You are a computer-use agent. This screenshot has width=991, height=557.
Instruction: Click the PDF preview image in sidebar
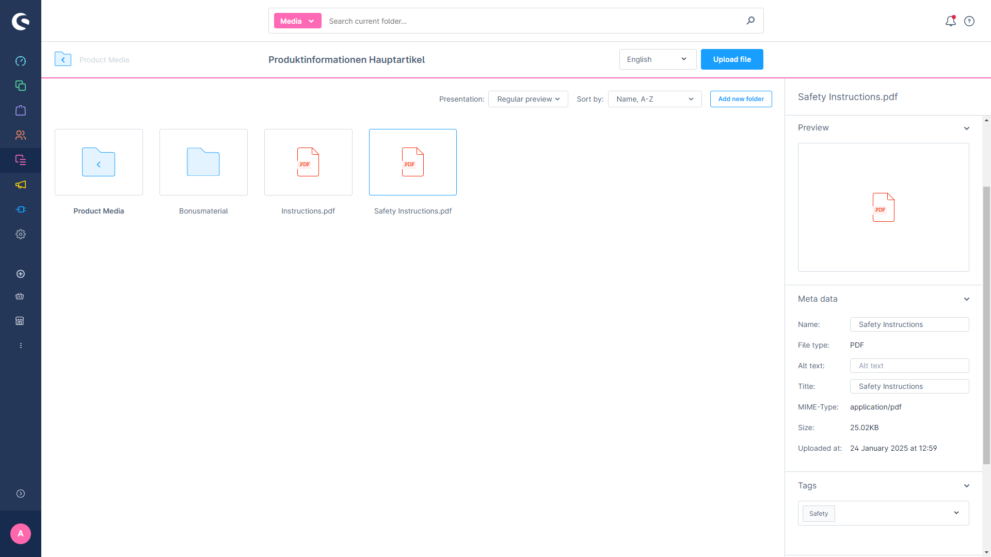coord(884,207)
